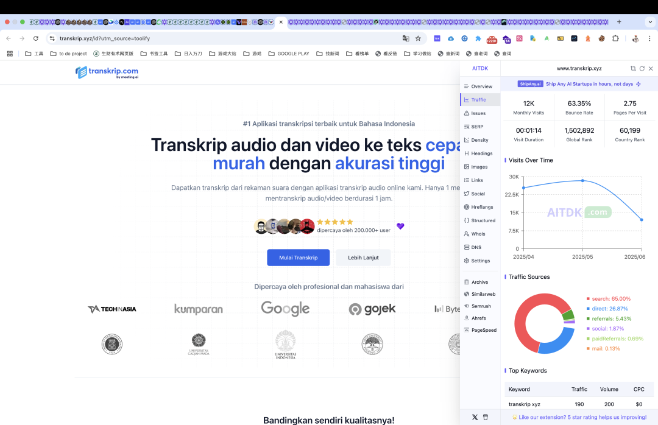
Task: Go to the Headings section
Action: point(479,153)
